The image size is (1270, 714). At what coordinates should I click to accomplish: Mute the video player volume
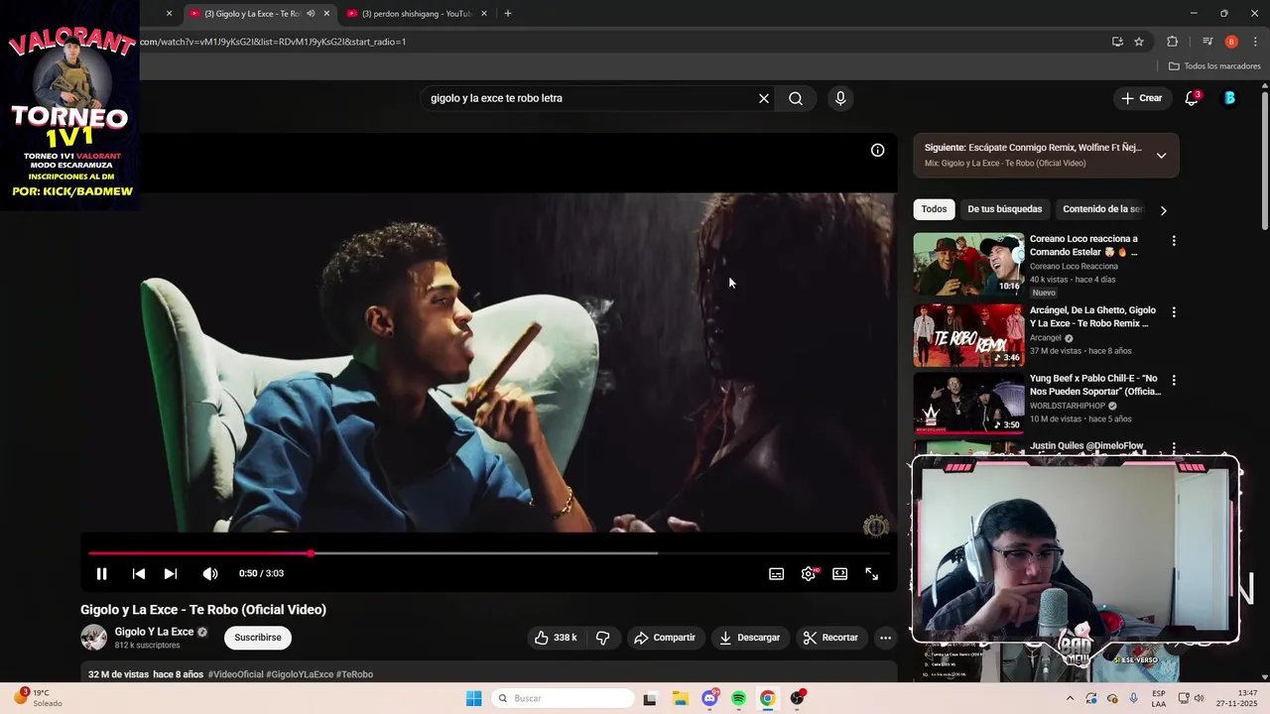210,573
